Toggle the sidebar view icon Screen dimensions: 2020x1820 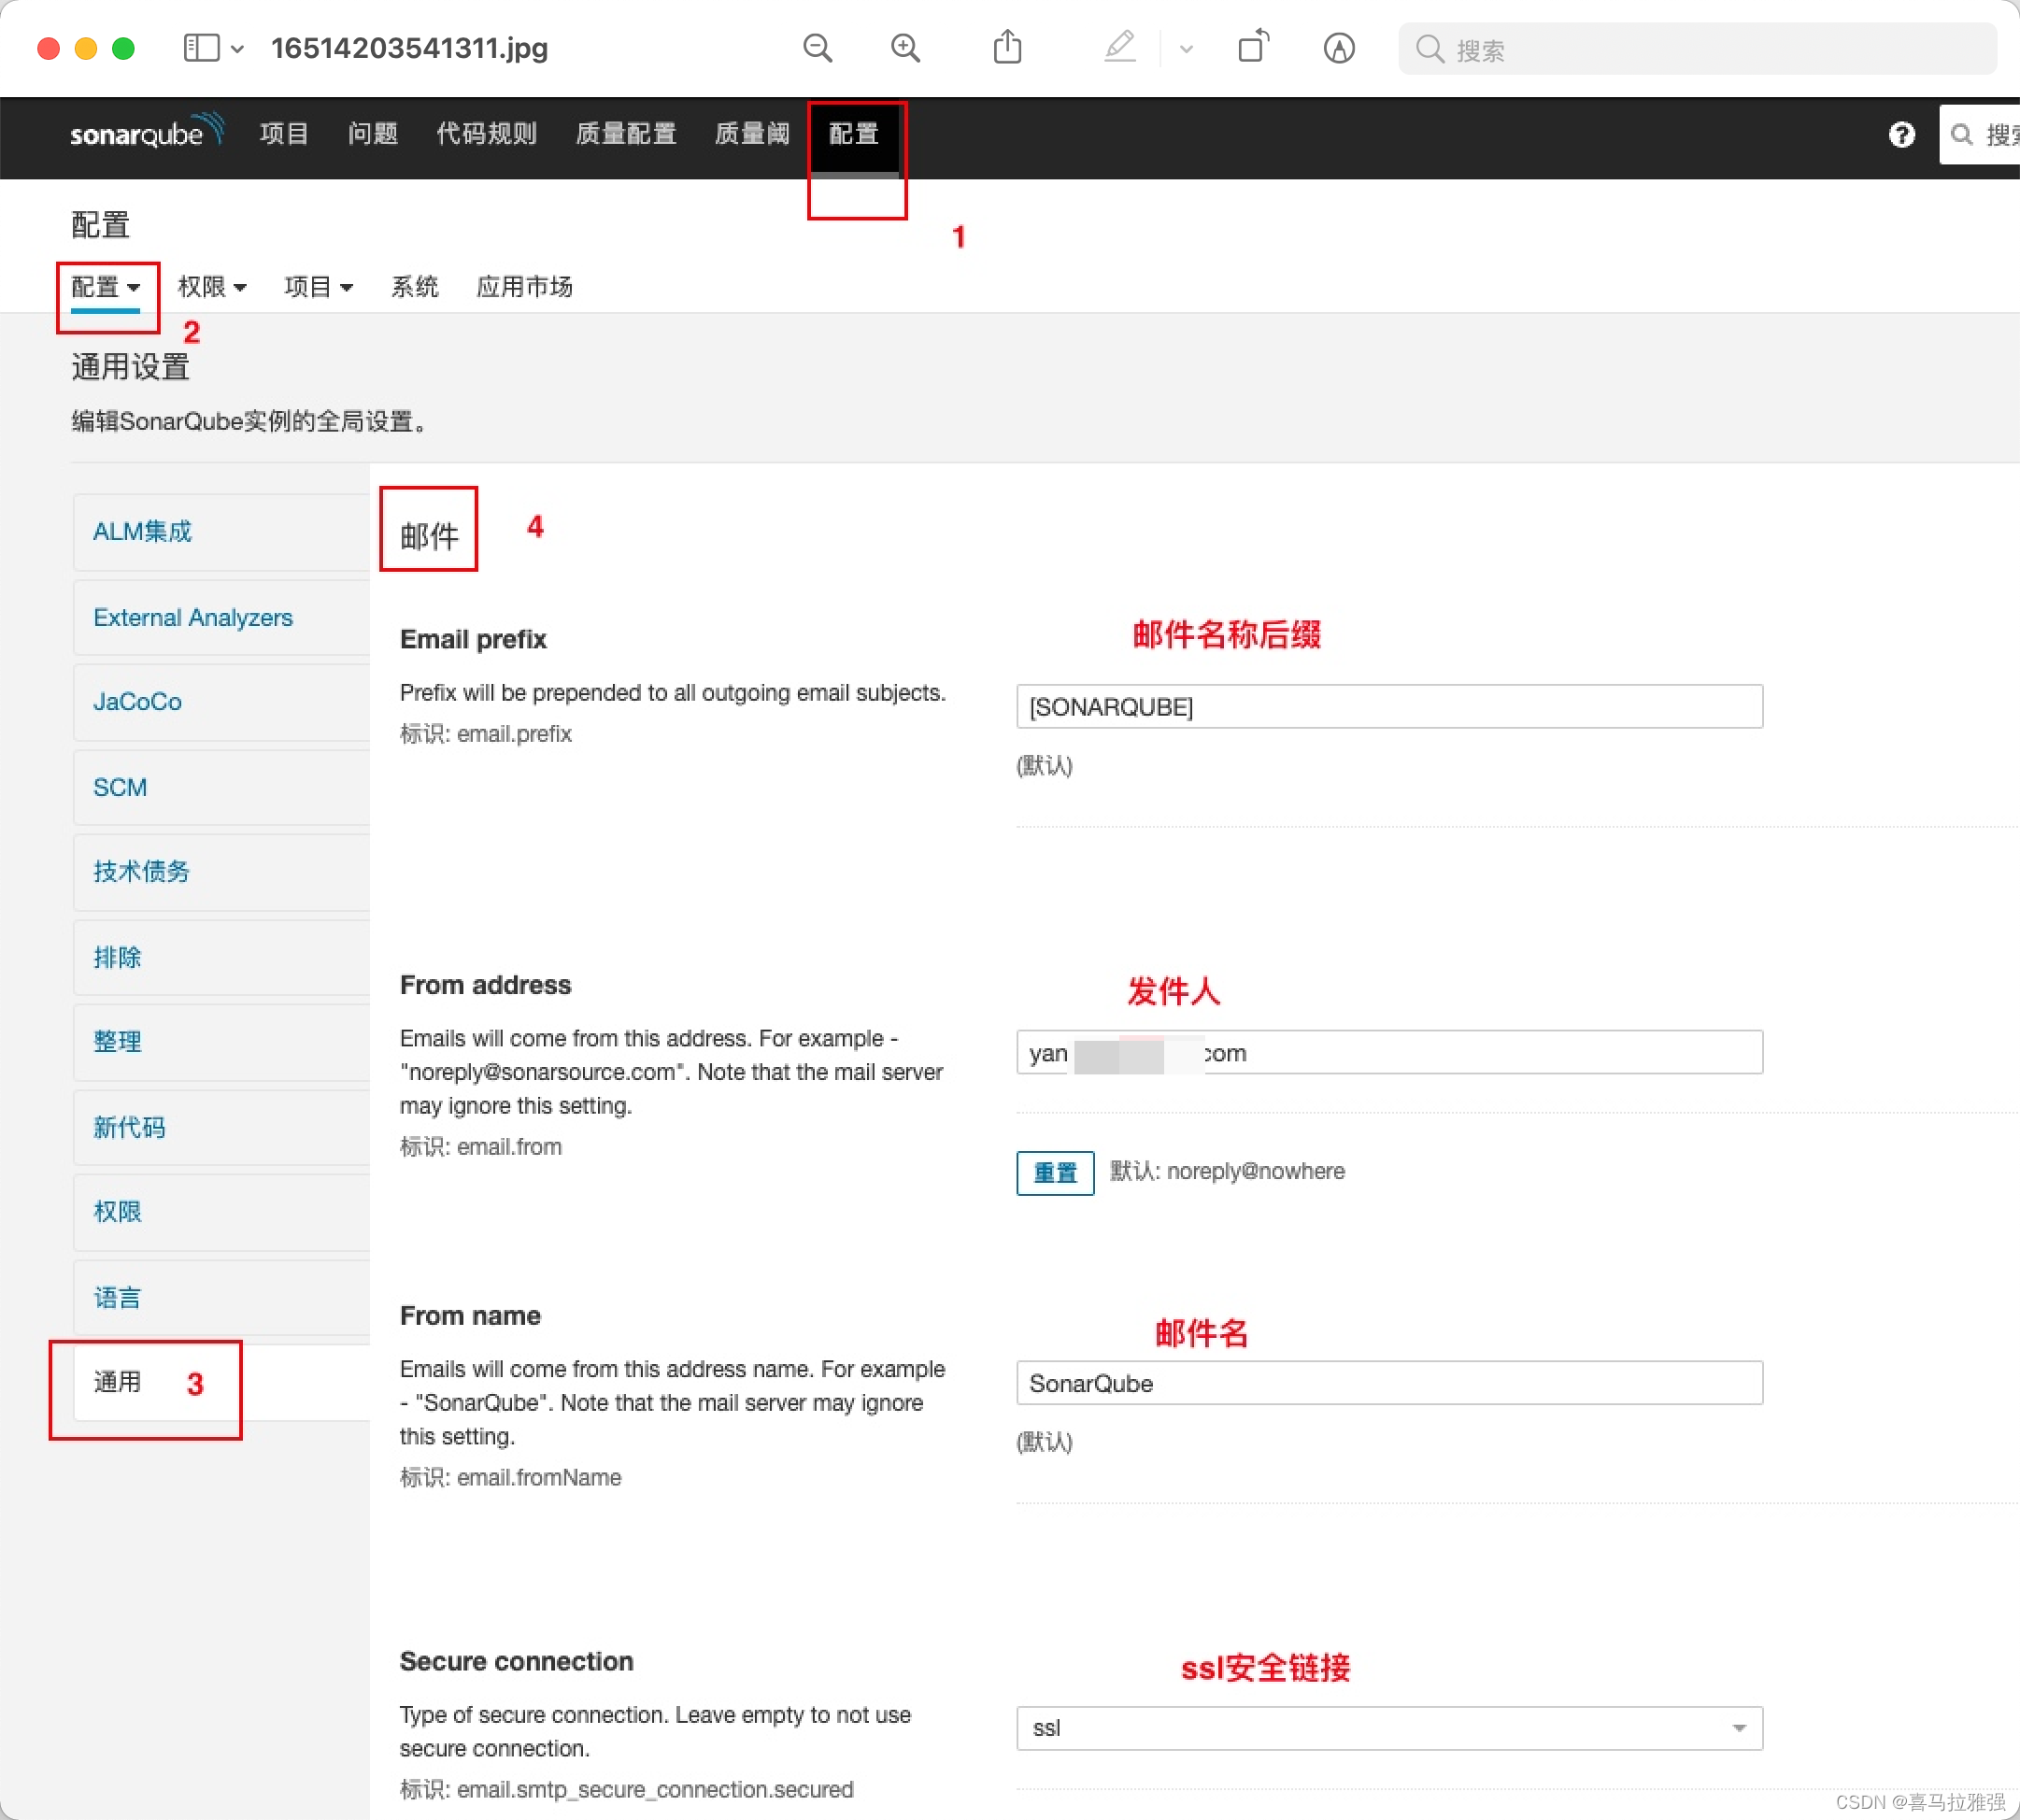click(201, 48)
